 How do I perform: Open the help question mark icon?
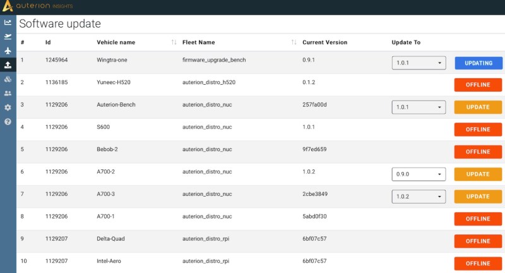click(x=8, y=121)
